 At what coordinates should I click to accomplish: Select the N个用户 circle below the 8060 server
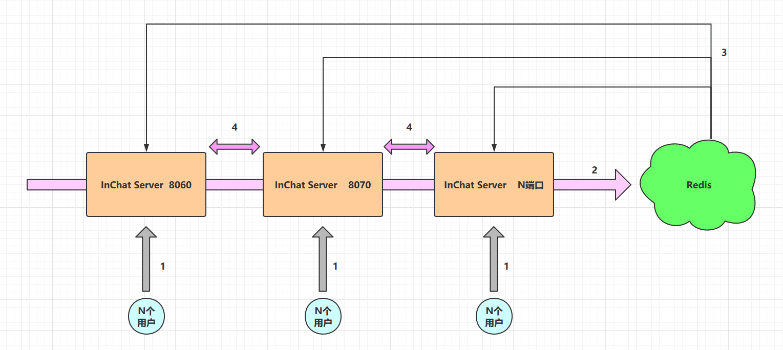click(x=146, y=317)
